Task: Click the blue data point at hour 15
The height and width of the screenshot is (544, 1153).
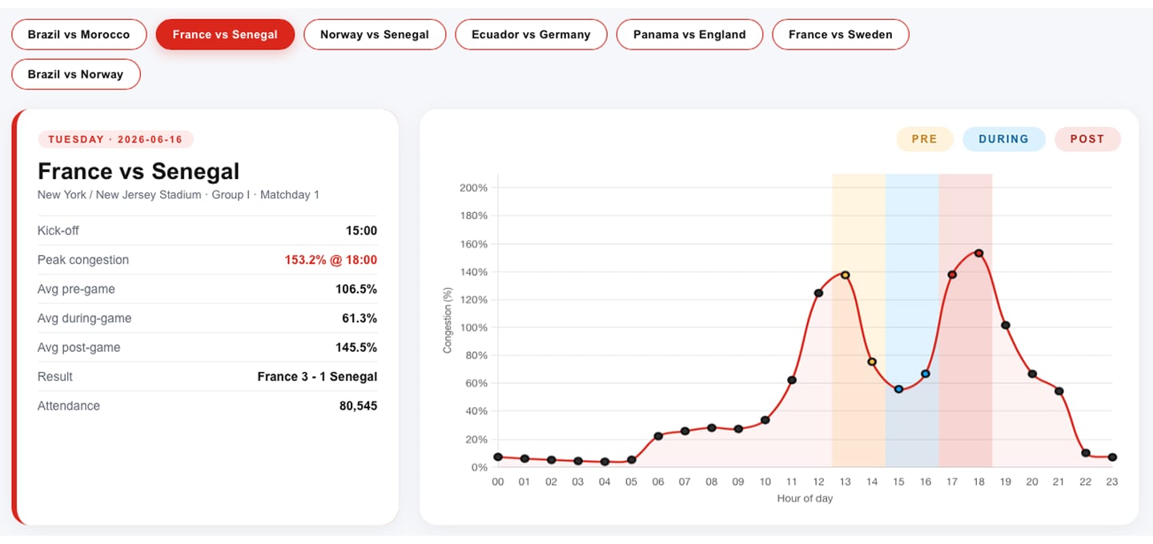Action: [x=898, y=389]
